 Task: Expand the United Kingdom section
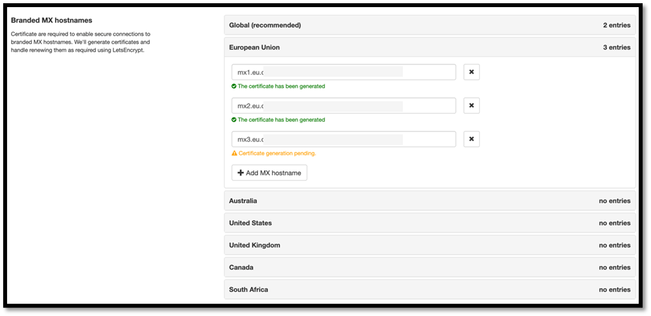430,245
